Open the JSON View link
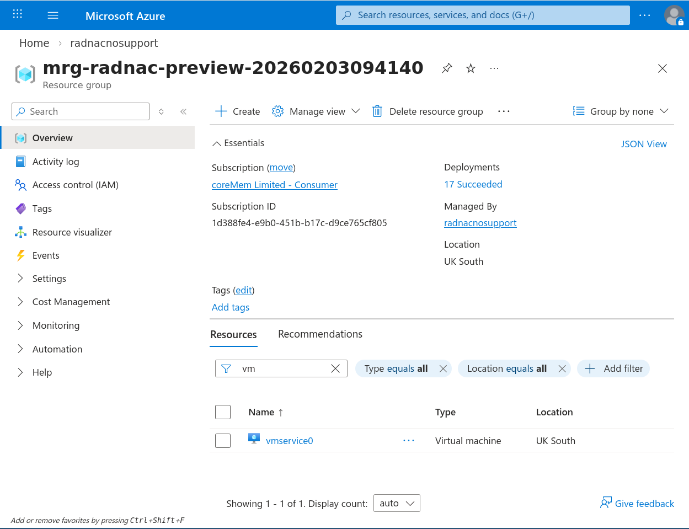689x529 pixels. coord(644,144)
